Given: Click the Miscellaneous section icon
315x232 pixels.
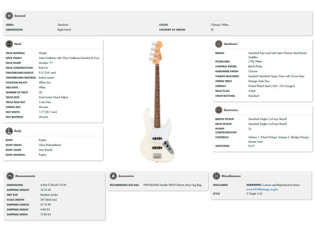Looking at the screenshot, I should pos(216,176).
